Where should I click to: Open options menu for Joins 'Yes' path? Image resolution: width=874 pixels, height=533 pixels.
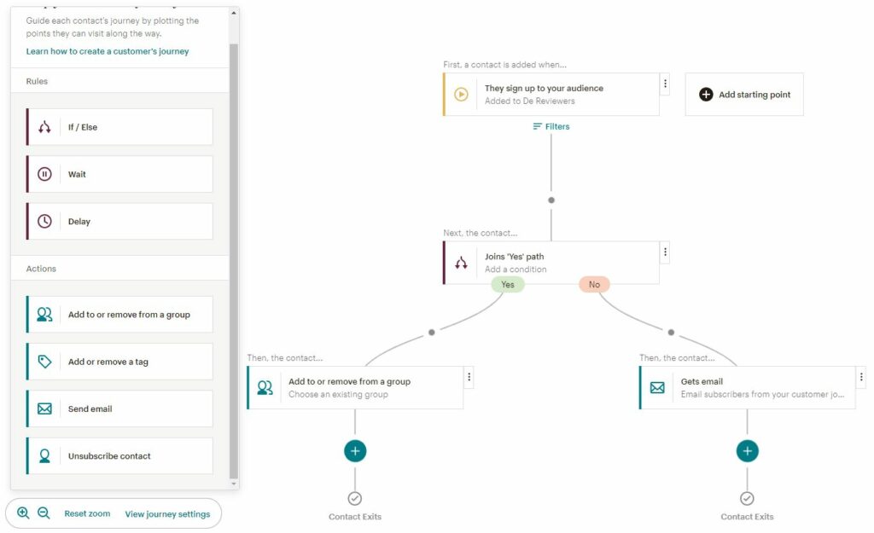click(665, 252)
